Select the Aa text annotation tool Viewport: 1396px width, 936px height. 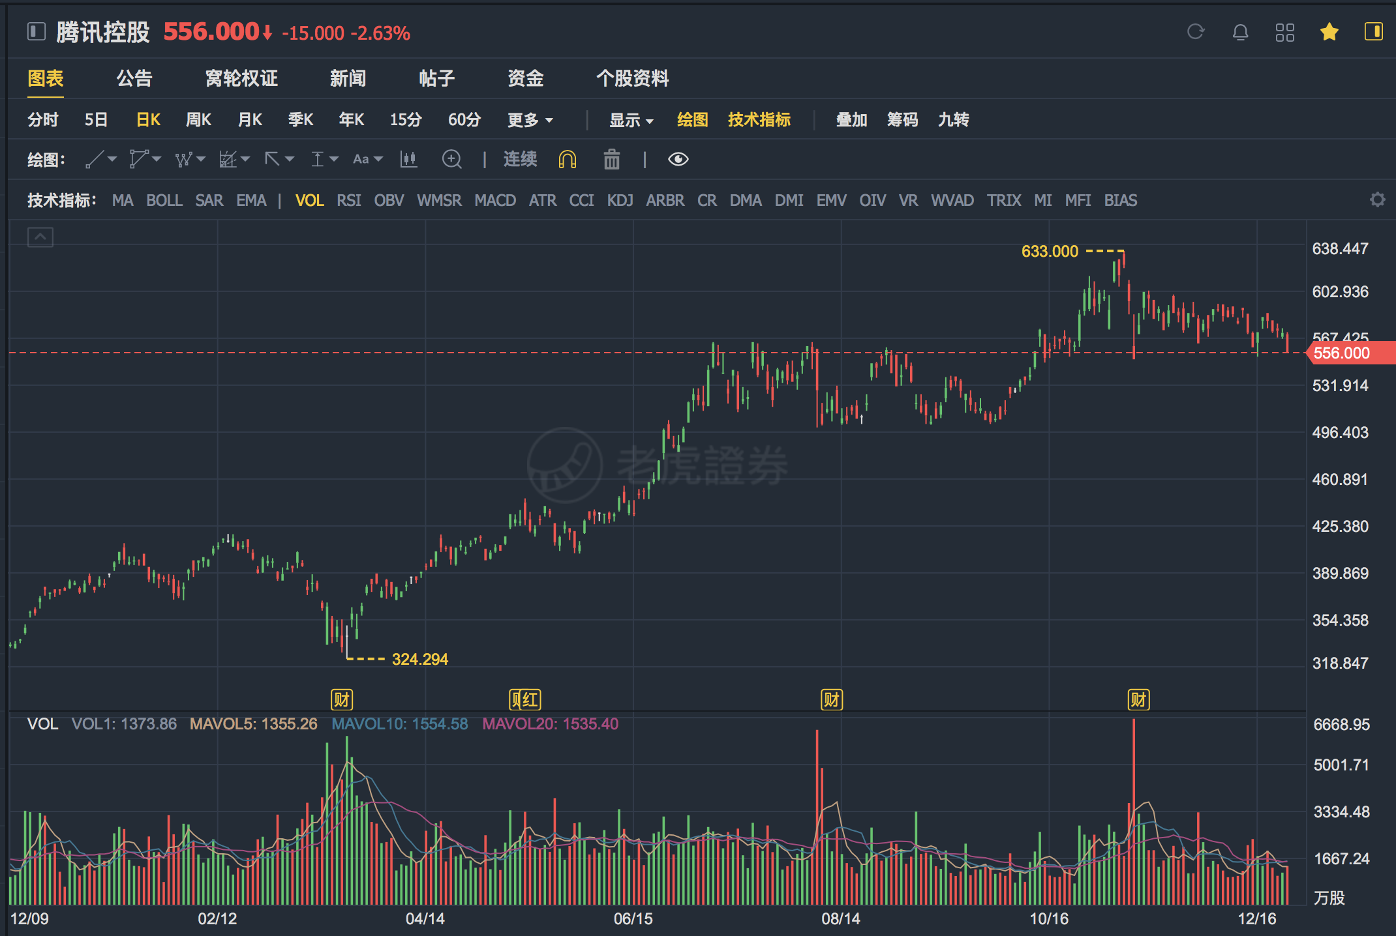point(361,159)
